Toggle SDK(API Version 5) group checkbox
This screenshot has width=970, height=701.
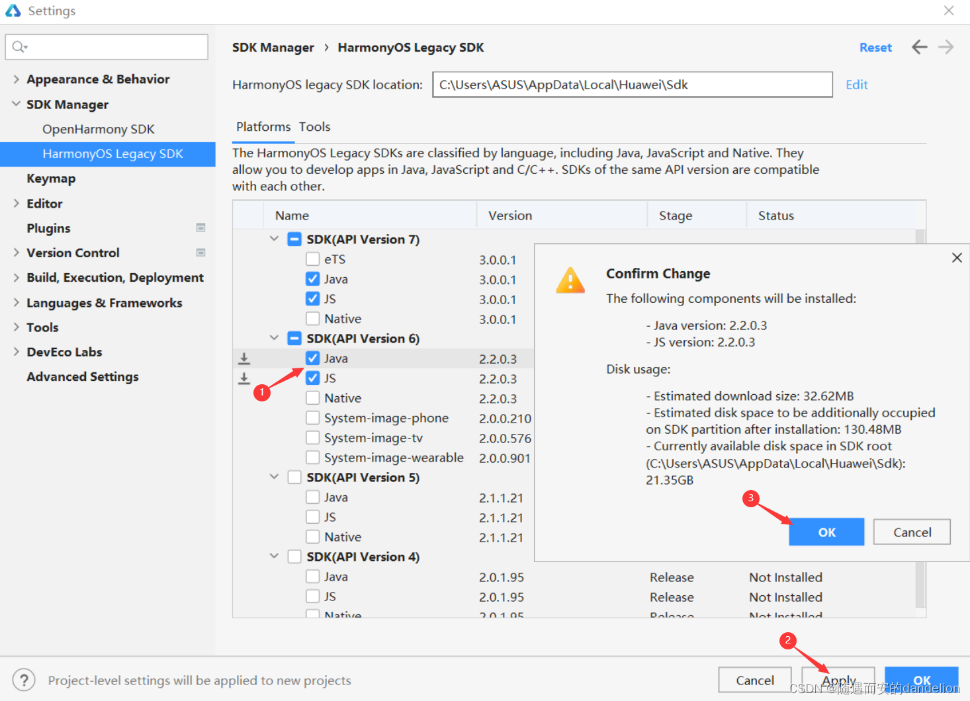tap(294, 477)
